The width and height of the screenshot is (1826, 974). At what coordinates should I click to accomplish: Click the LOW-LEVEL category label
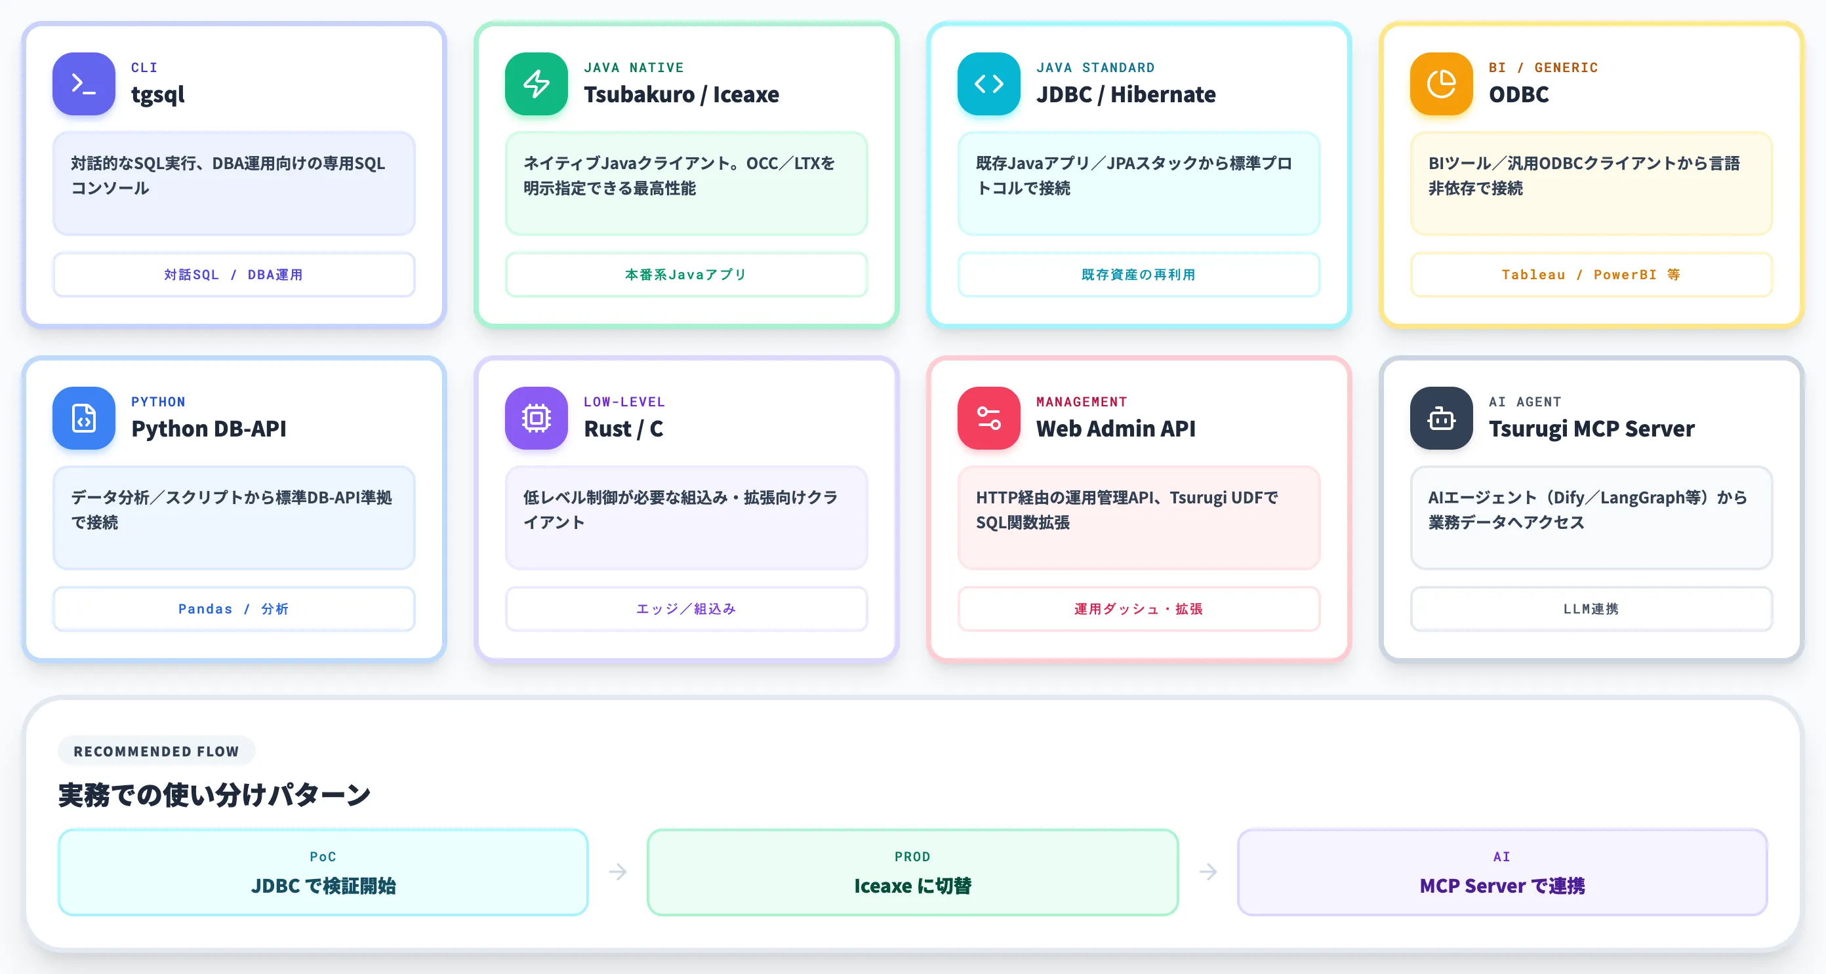(624, 402)
